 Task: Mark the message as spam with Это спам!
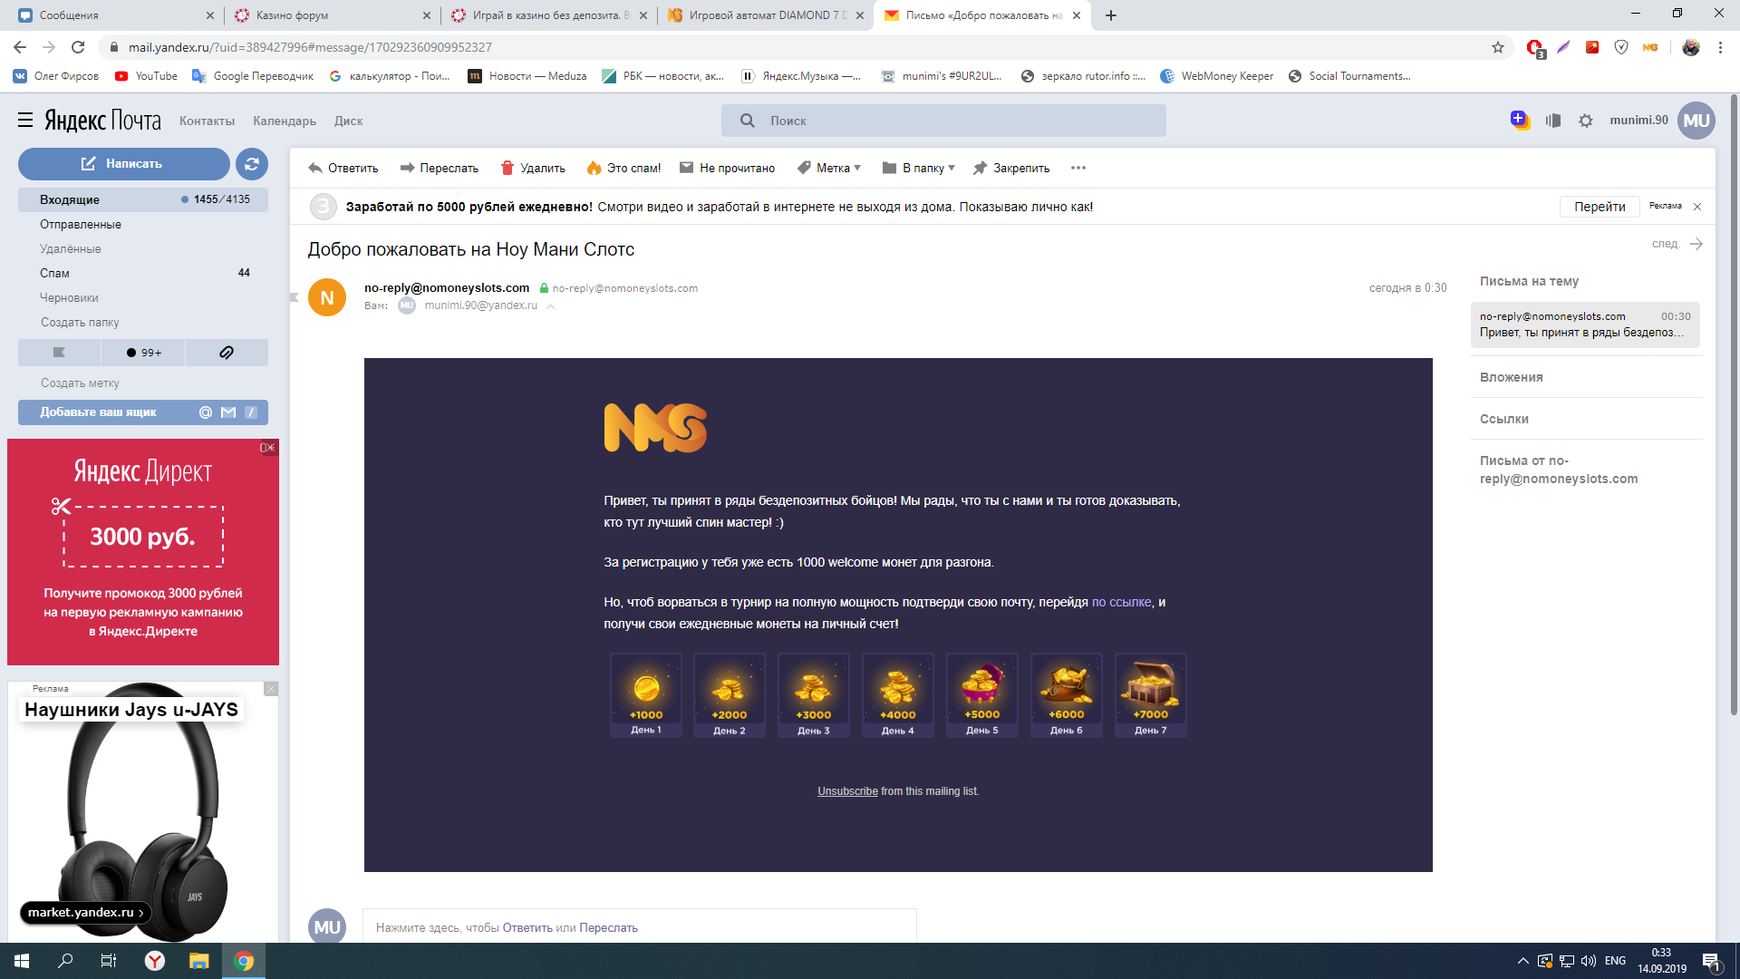(623, 168)
